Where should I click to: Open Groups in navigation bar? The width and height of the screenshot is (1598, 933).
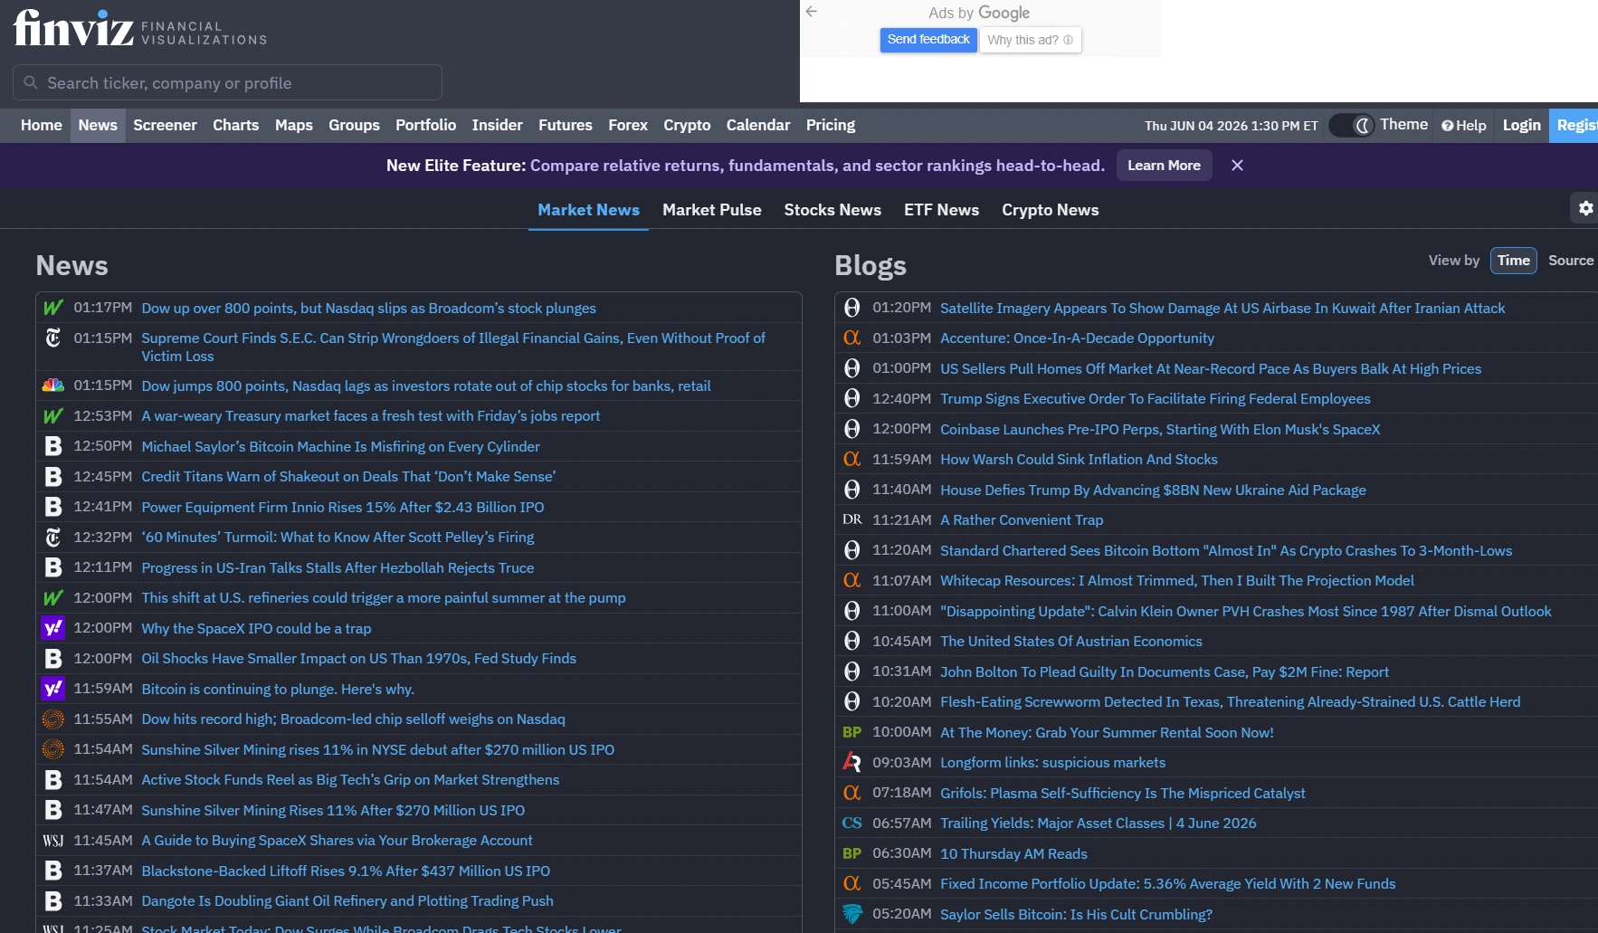[x=354, y=126]
